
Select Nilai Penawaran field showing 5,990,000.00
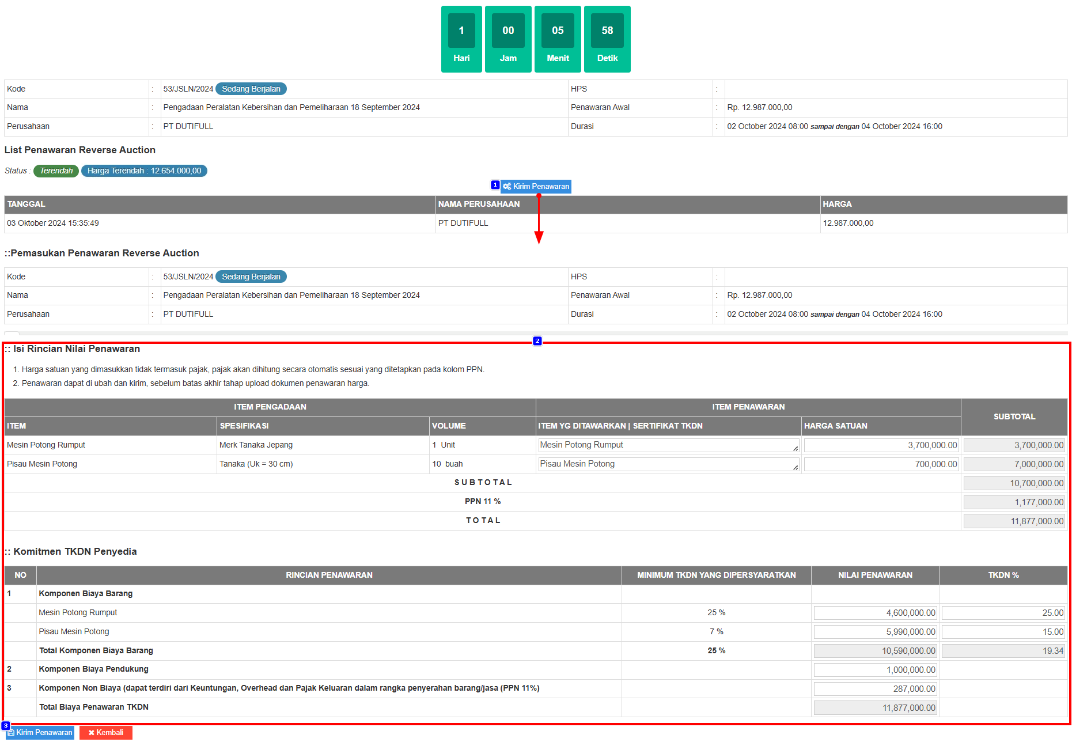coord(875,633)
